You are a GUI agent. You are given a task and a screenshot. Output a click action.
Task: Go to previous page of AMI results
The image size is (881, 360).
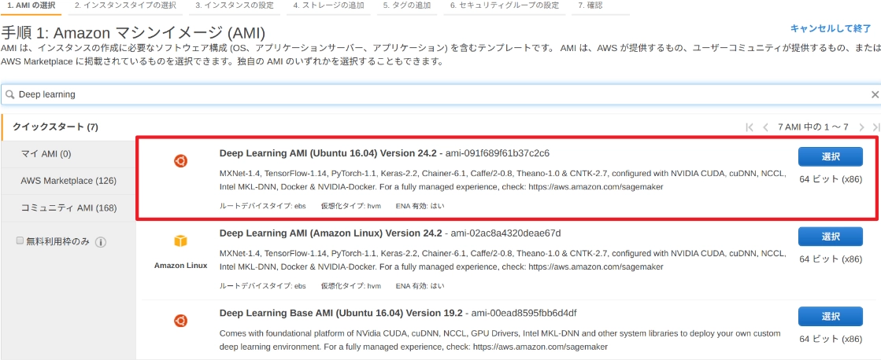click(x=765, y=127)
